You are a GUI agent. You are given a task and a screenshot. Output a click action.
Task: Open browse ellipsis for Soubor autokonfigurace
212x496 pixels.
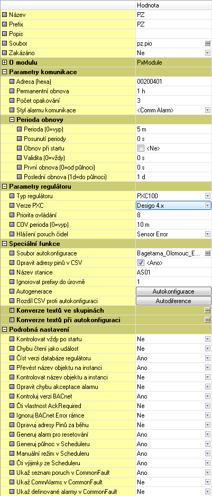click(x=207, y=253)
